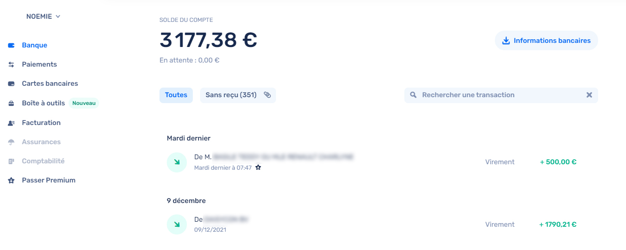The image size is (626, 250).
Task: Open the Comptabilité menu entry
Action: (43, 161)
